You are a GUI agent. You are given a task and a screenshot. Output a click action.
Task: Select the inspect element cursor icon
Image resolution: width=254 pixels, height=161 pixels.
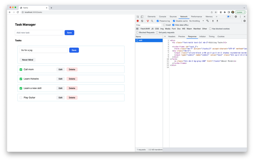(138, 16)
